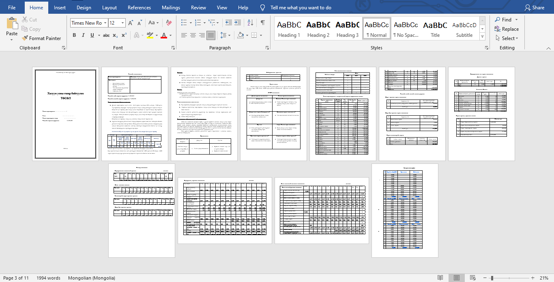Apply borders to the paragraph
This screenshot has width=554, height=282.
click(x=253, y=35)
